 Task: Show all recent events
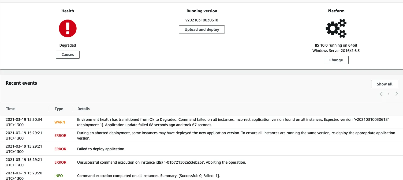coord(385,84)
